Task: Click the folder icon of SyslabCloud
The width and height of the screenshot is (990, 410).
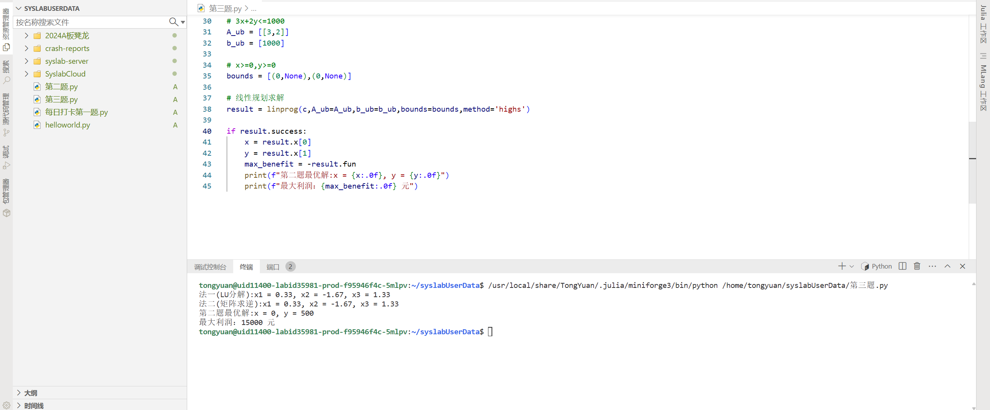Action: [37, 74]
